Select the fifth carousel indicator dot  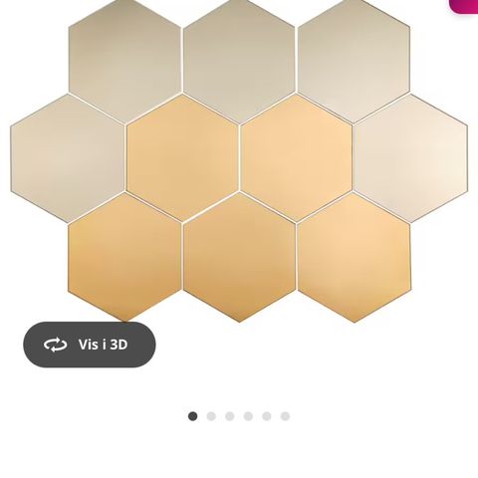[x=267, y=416]
